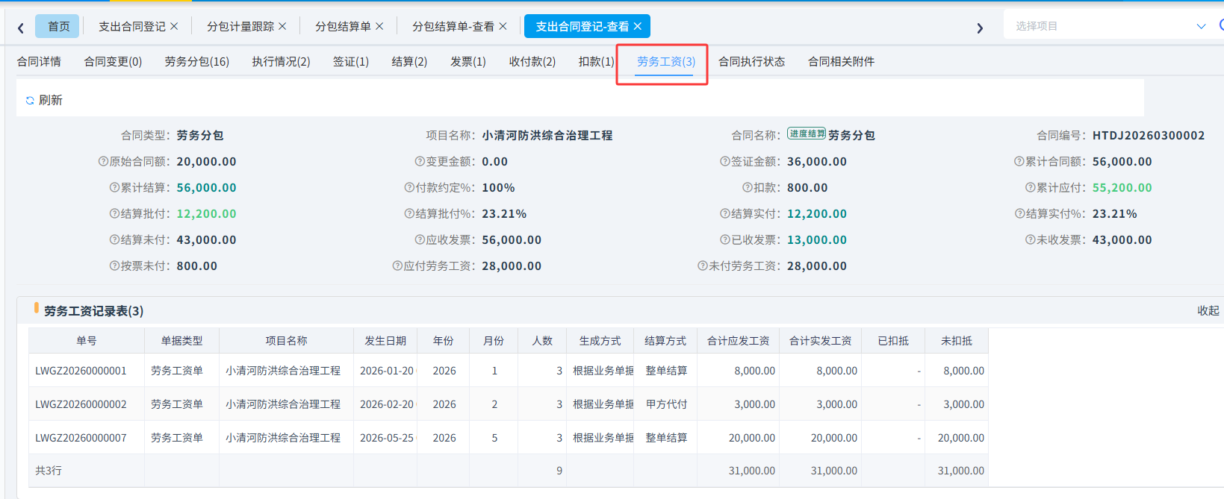Open the 合同相关附件 tab
Screen dimensions: 1224x499
(841, 62)
